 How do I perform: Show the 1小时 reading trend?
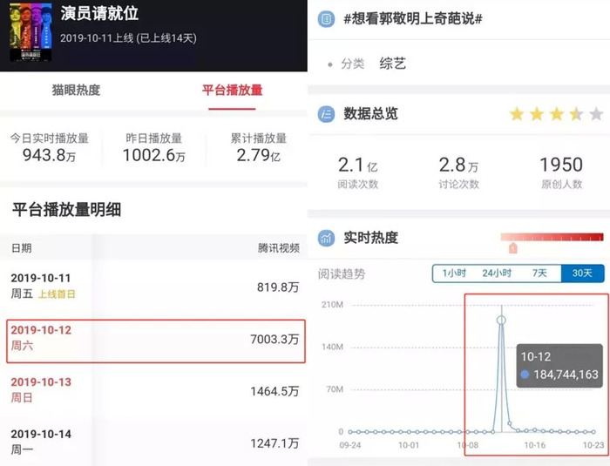point(454,274)
